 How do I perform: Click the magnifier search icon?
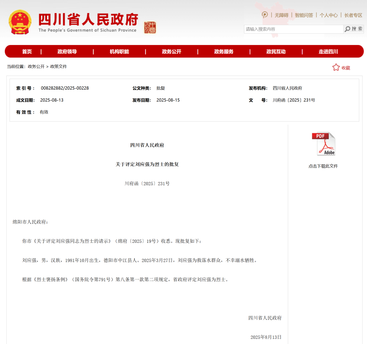coord(347,29)
